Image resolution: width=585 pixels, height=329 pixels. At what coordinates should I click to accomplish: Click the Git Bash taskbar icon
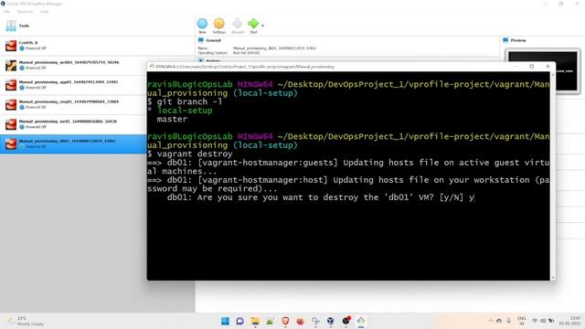click(361, 321)
